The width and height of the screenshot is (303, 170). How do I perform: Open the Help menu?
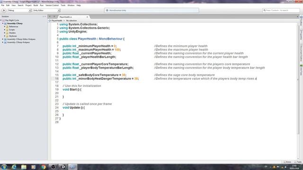(79, 5)
